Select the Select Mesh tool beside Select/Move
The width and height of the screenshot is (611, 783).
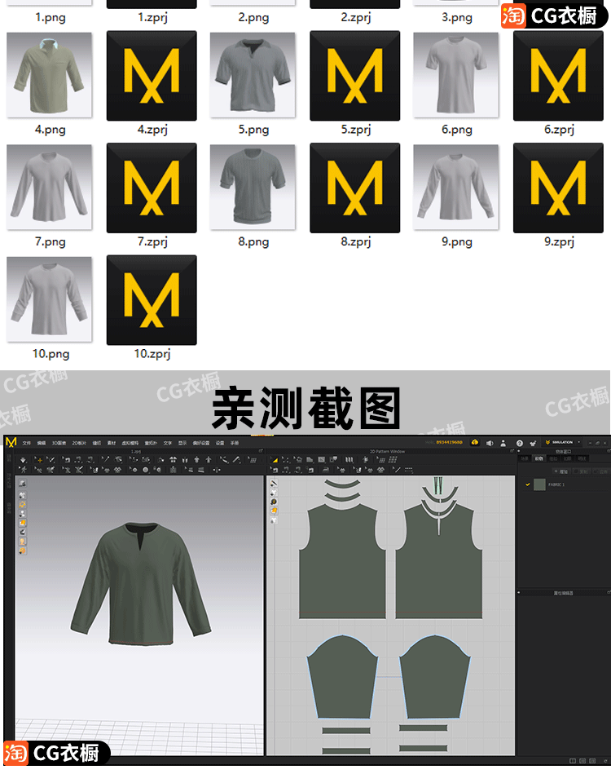[51, 460]
